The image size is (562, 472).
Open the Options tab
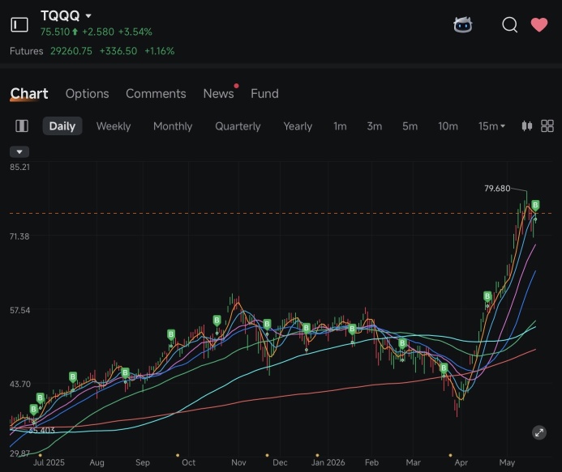tap(87, 93)
